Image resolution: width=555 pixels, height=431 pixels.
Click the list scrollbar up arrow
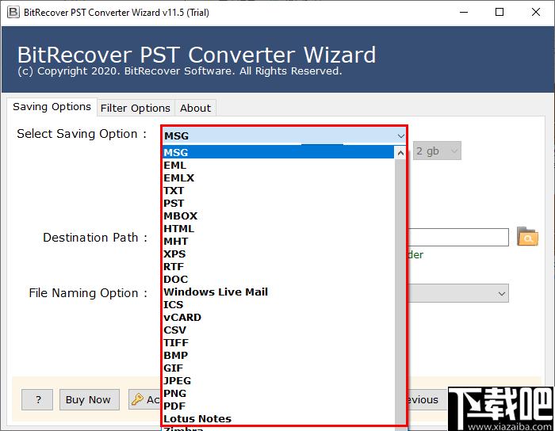400,153
